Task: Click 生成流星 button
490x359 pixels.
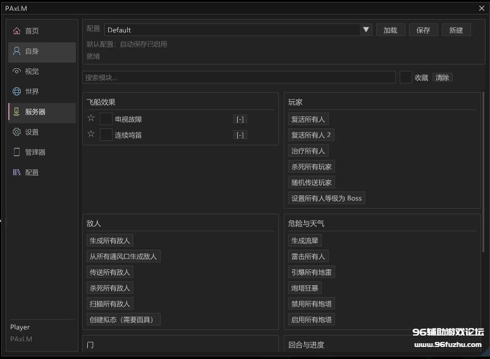Action: (x=305, y=240)
